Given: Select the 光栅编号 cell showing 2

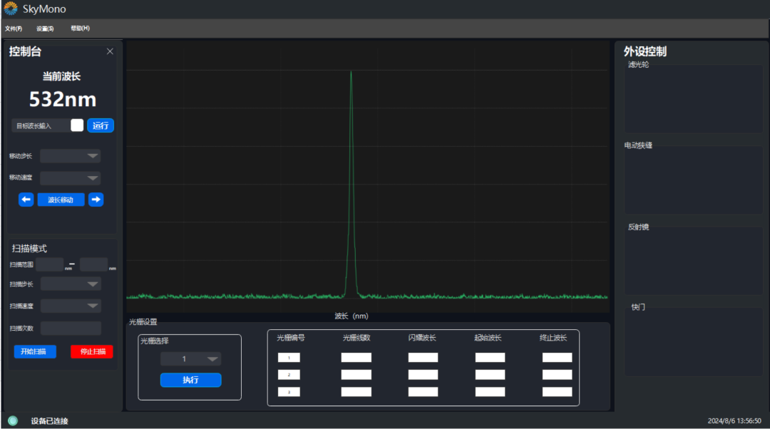Looking at the screenshot, I should point(289,375).
